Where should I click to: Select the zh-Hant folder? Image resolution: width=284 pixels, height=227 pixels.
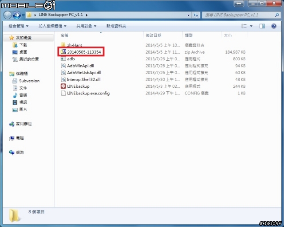(75, 45)
